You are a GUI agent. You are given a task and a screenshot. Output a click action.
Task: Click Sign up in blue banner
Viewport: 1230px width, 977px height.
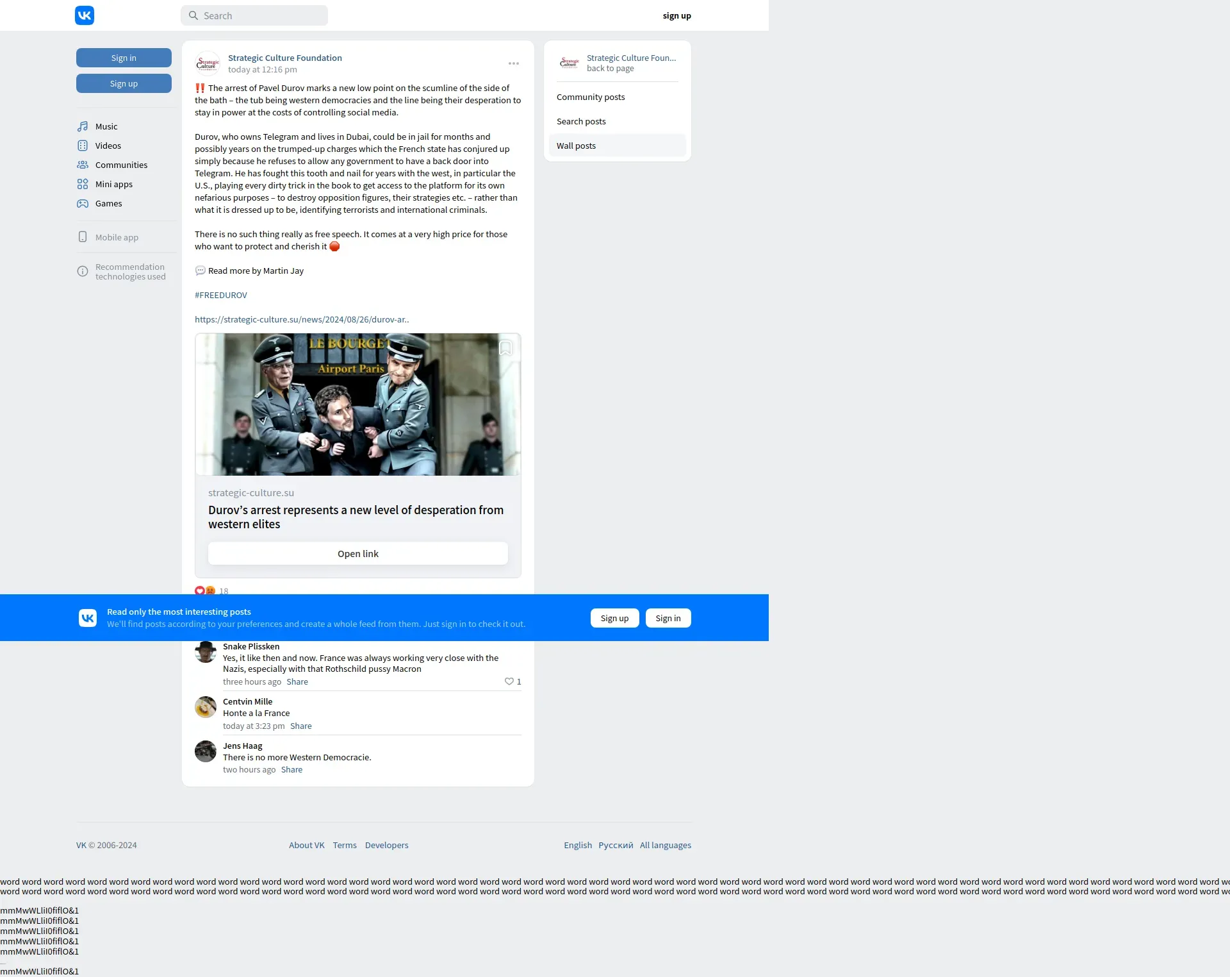point(614,618)
